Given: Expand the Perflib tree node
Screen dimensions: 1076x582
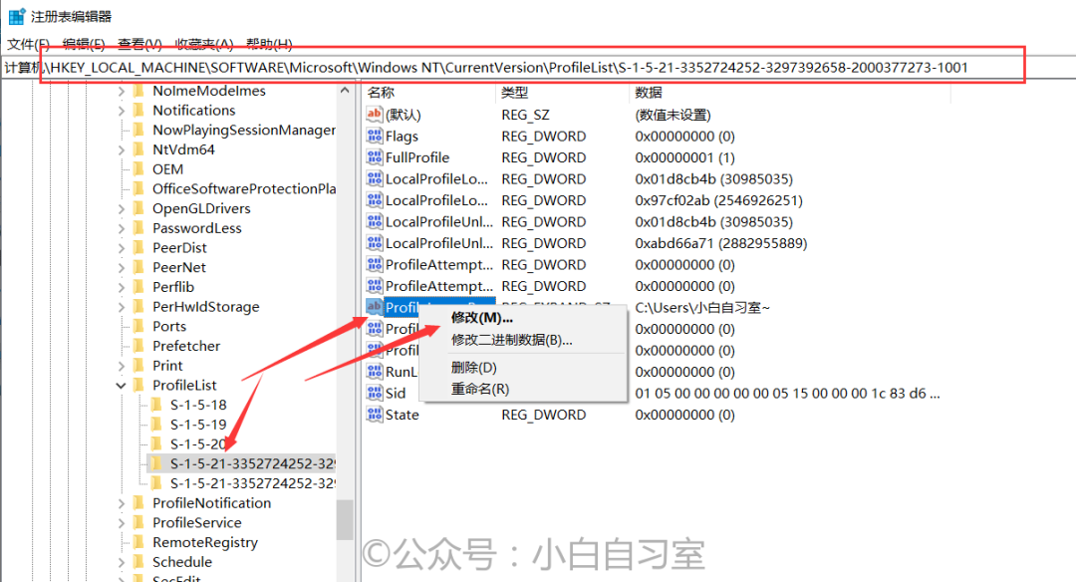Looking at the screenshot, I should coord(122,288).
